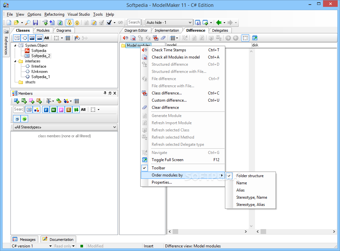The height and width of the screenshot is (251, 340).
Task: Click the columns grid icon in Members toolbar
Action: click(x=76, y=101)
